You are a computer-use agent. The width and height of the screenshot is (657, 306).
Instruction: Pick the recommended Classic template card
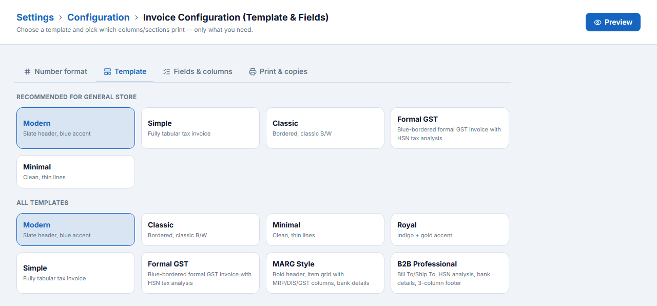pyautogui.click(x=325, y=128)
